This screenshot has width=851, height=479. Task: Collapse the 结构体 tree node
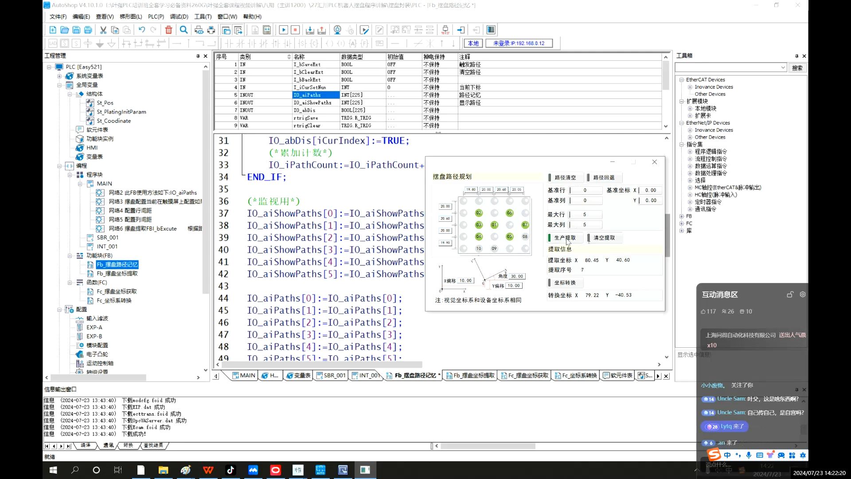click(70, 94)
